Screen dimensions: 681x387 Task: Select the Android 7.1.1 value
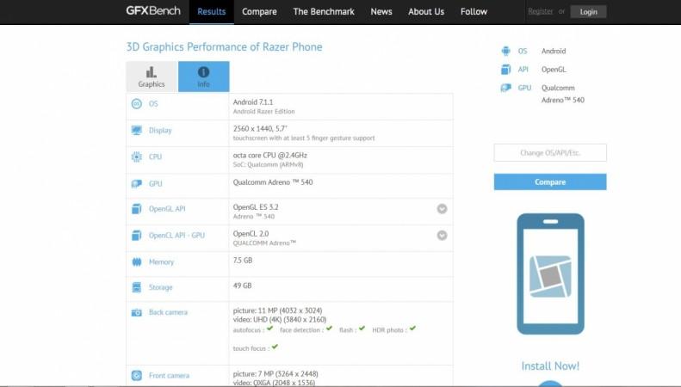pos(253,102)
